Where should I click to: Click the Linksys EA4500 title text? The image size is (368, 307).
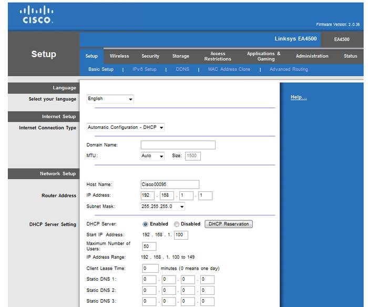(295, 39)
